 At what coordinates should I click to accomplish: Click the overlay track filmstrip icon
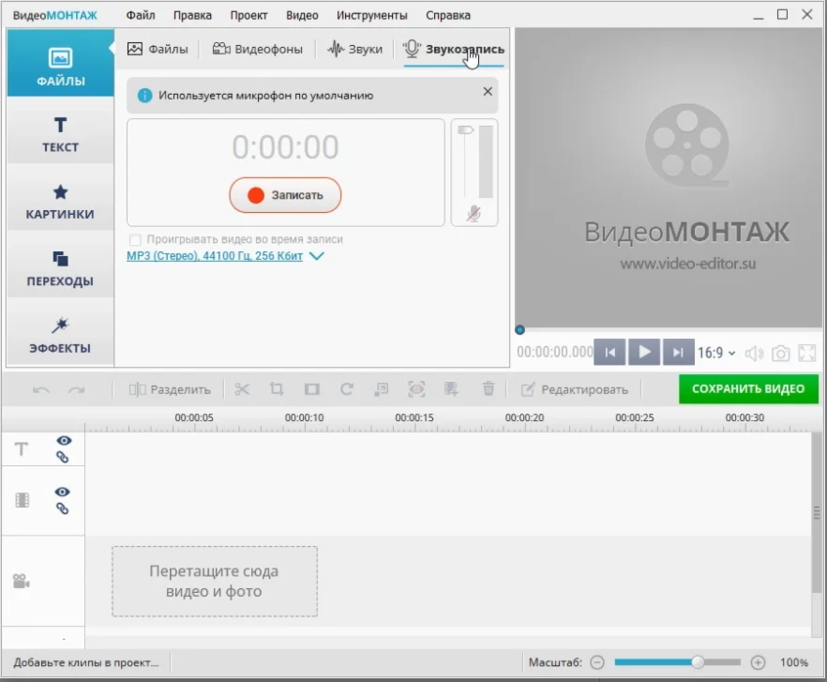coord(23,500)
